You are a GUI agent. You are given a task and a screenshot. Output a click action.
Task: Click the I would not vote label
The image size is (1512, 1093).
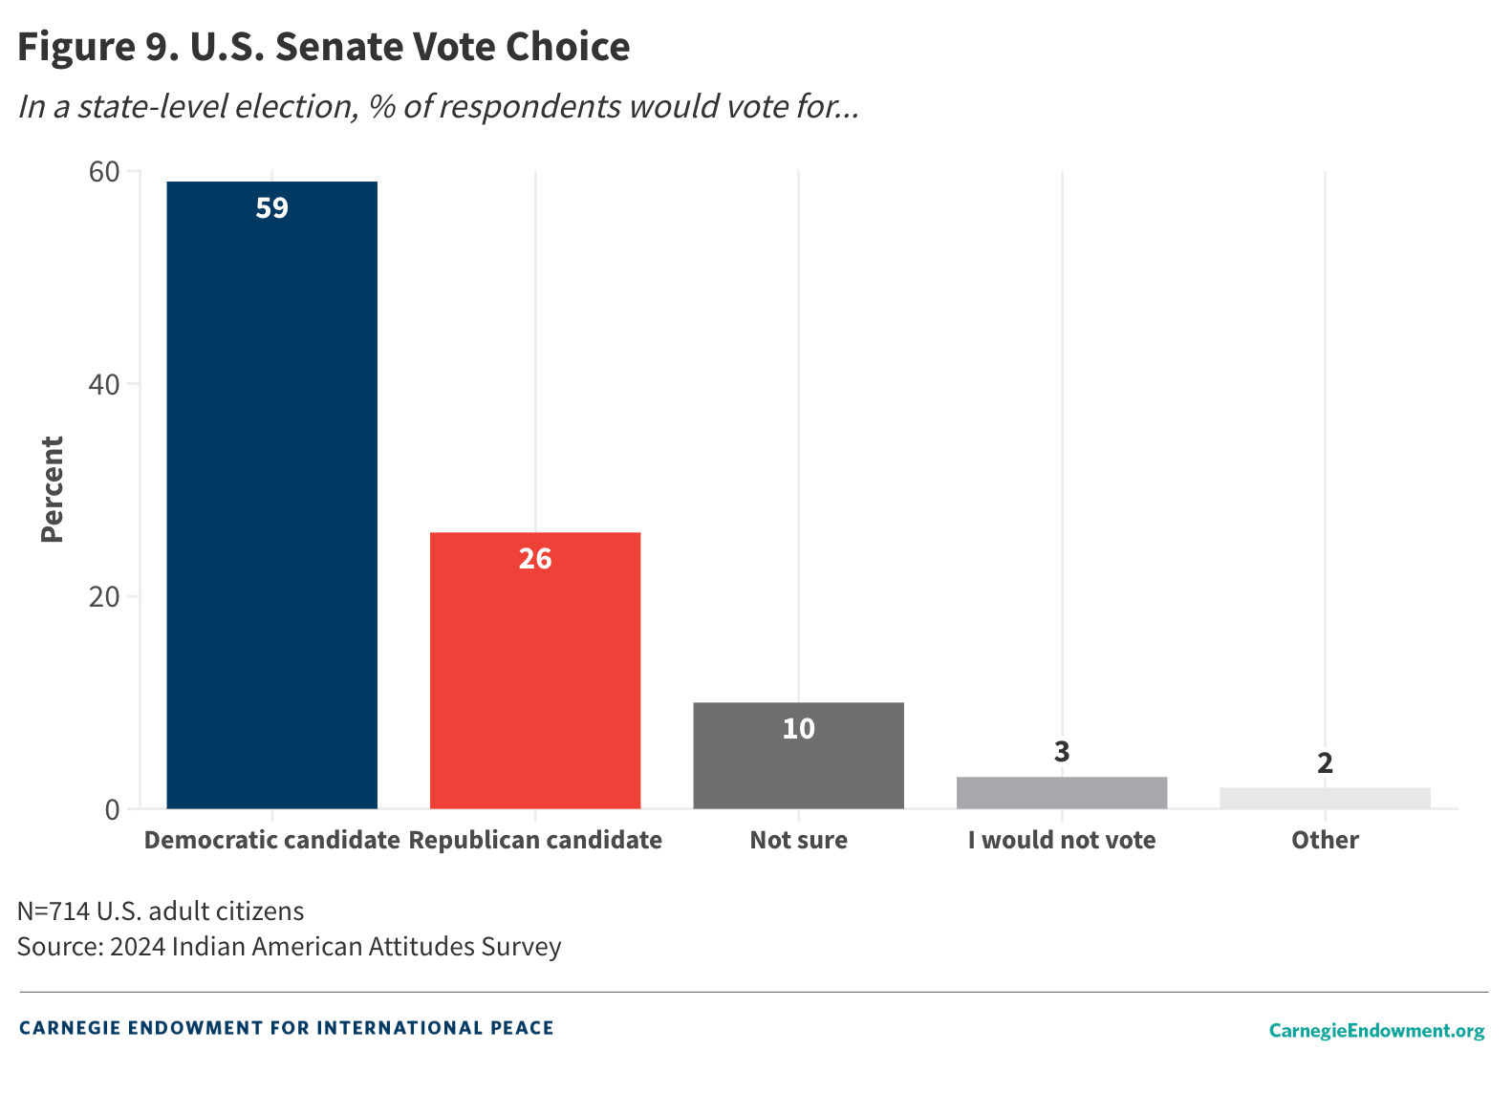1061,840
